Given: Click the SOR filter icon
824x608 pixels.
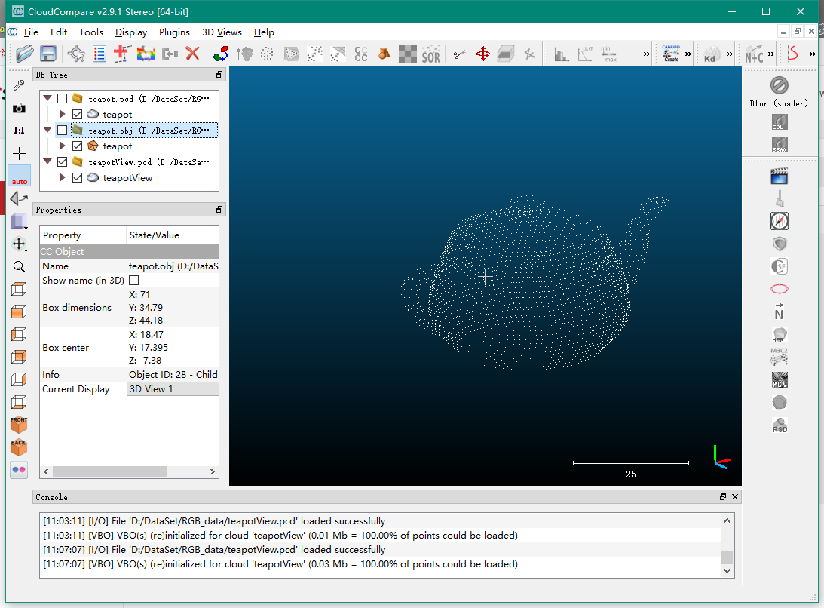Looking at the screenshot, I should [x=430, y=54].
